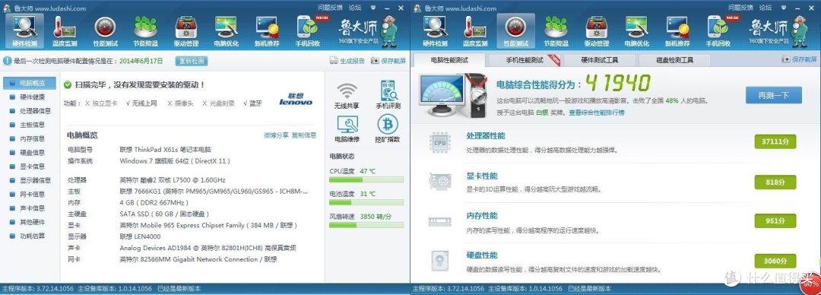821x295 pixels.
Task: Click the 重新检测 rescan button
Action: [191, 61]
